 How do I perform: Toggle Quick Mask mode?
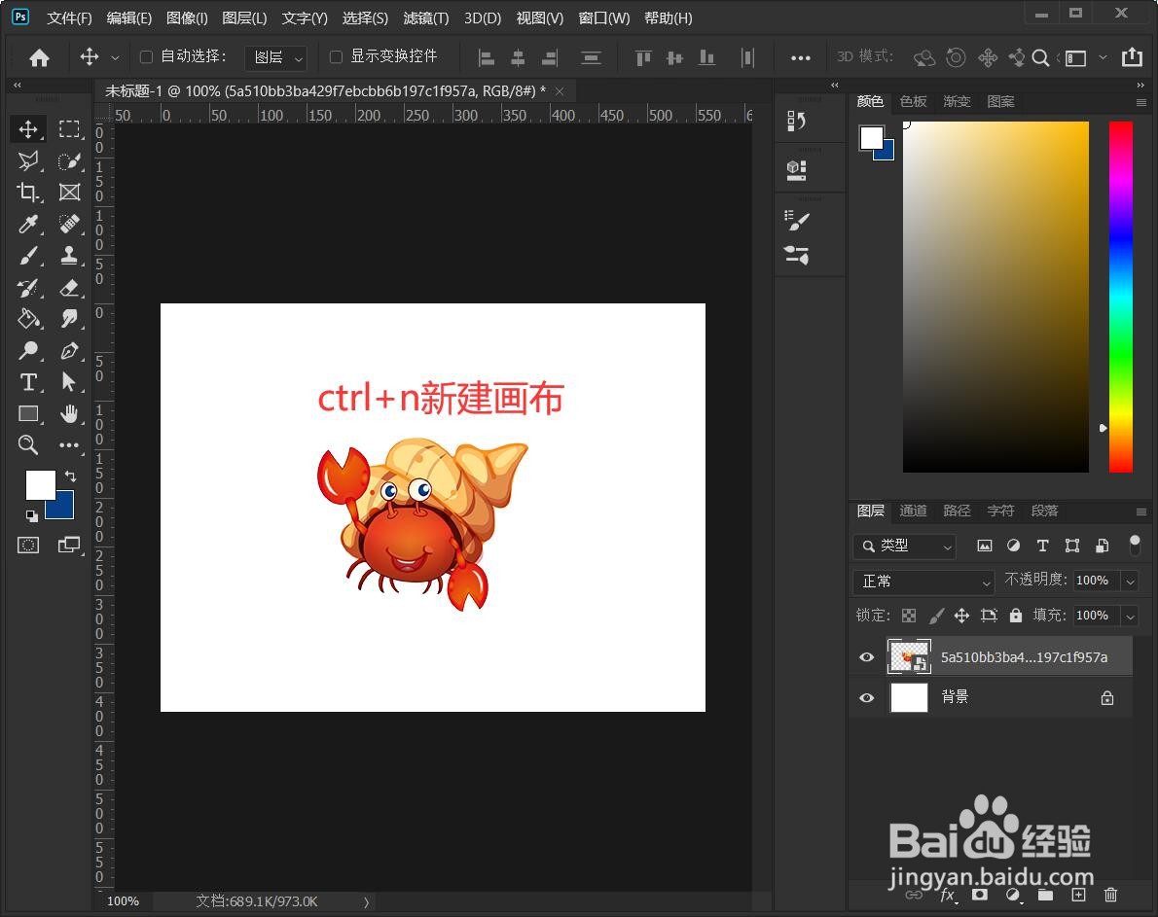(x=28, y=546)
